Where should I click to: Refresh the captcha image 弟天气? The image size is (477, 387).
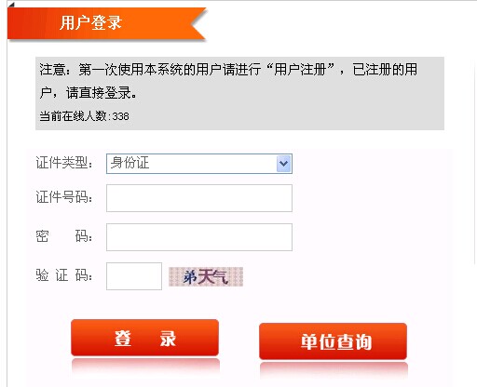[206, 276]
